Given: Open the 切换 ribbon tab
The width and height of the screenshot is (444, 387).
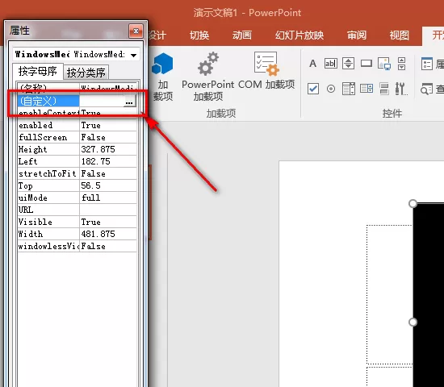Looking at the screenshot, I should pos(199,35).
